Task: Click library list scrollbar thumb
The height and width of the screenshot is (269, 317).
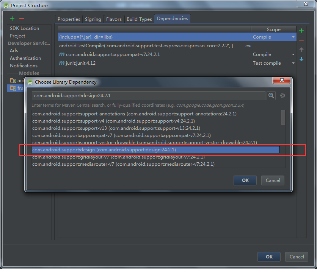Action: tap(283, 117)
